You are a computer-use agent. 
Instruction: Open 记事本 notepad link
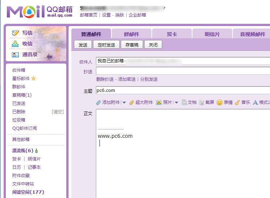coord(34,167)
